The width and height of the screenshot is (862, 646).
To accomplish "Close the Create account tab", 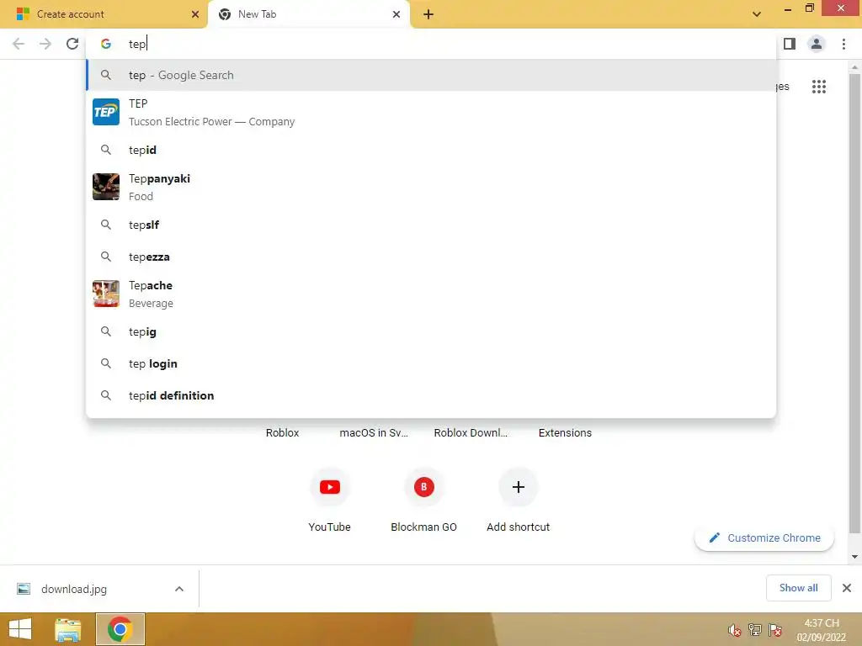I will click(195, 14).
